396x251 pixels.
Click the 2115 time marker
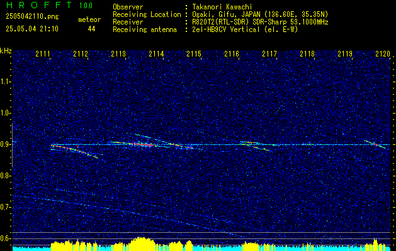[x=194, y=53]
